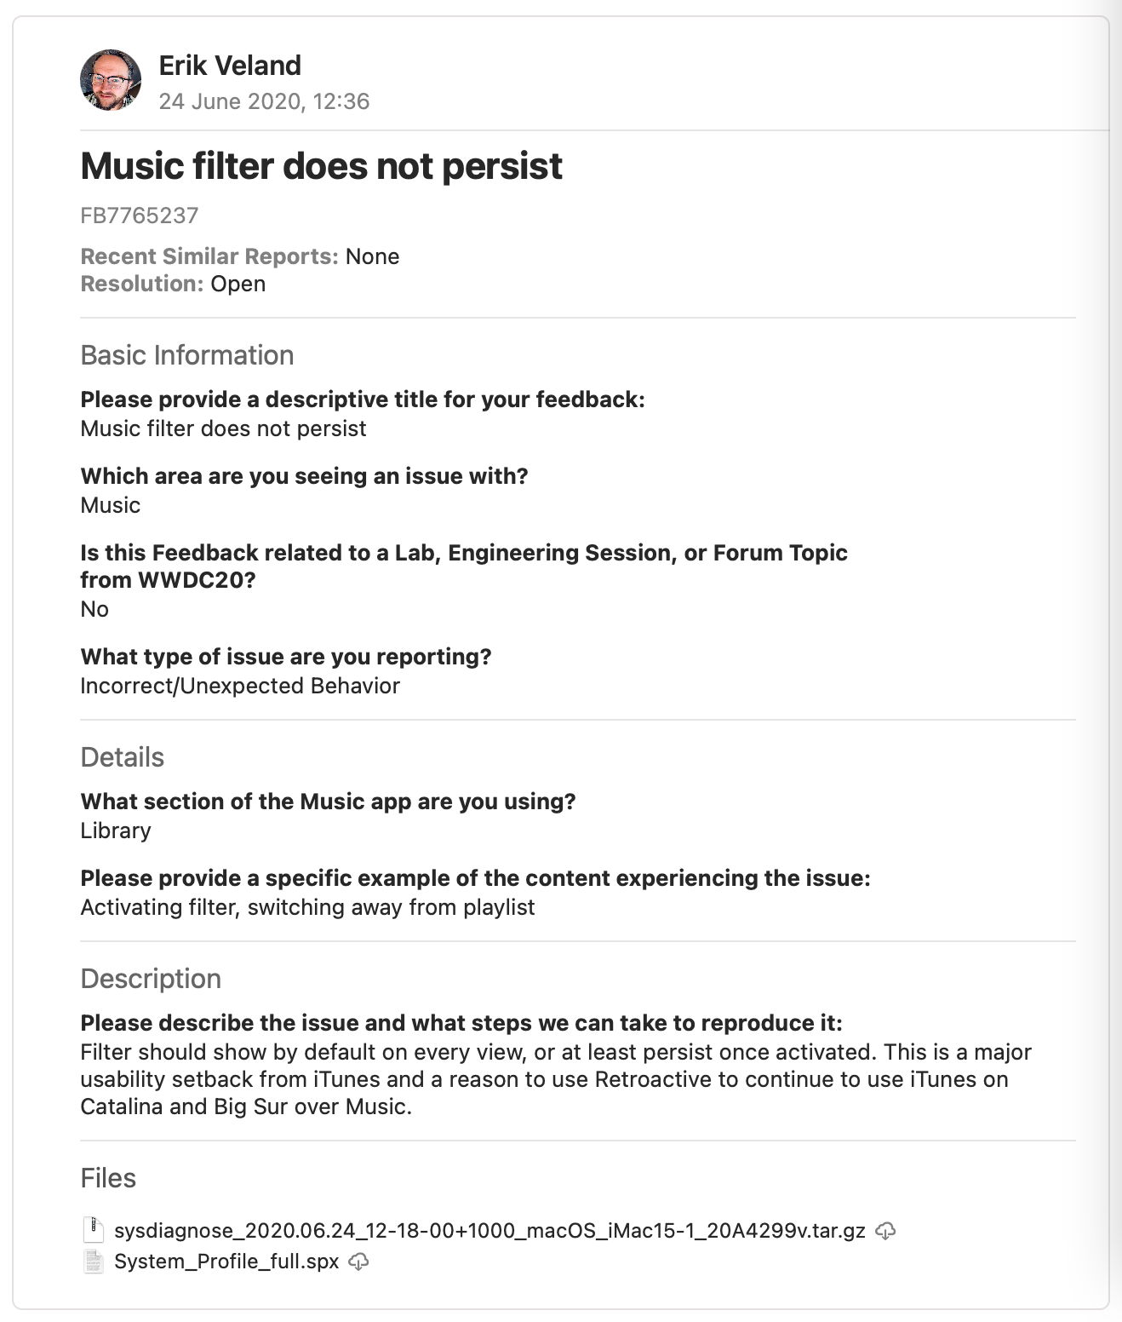Click the 24 June 2020 timestamp
The width and height of the screenshot is (1122, 1322).
(x=264, y=101)
